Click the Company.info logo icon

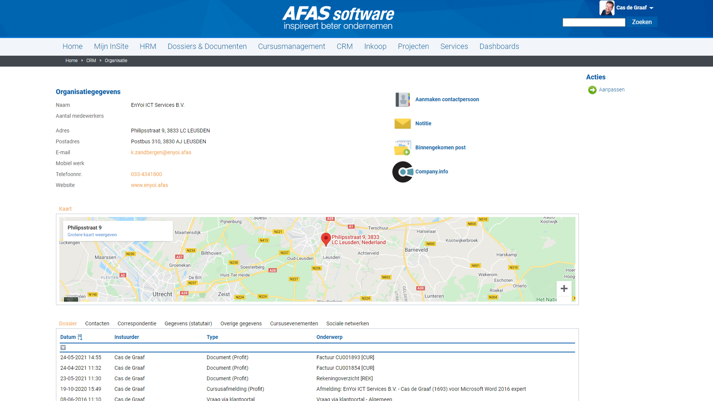403,172
